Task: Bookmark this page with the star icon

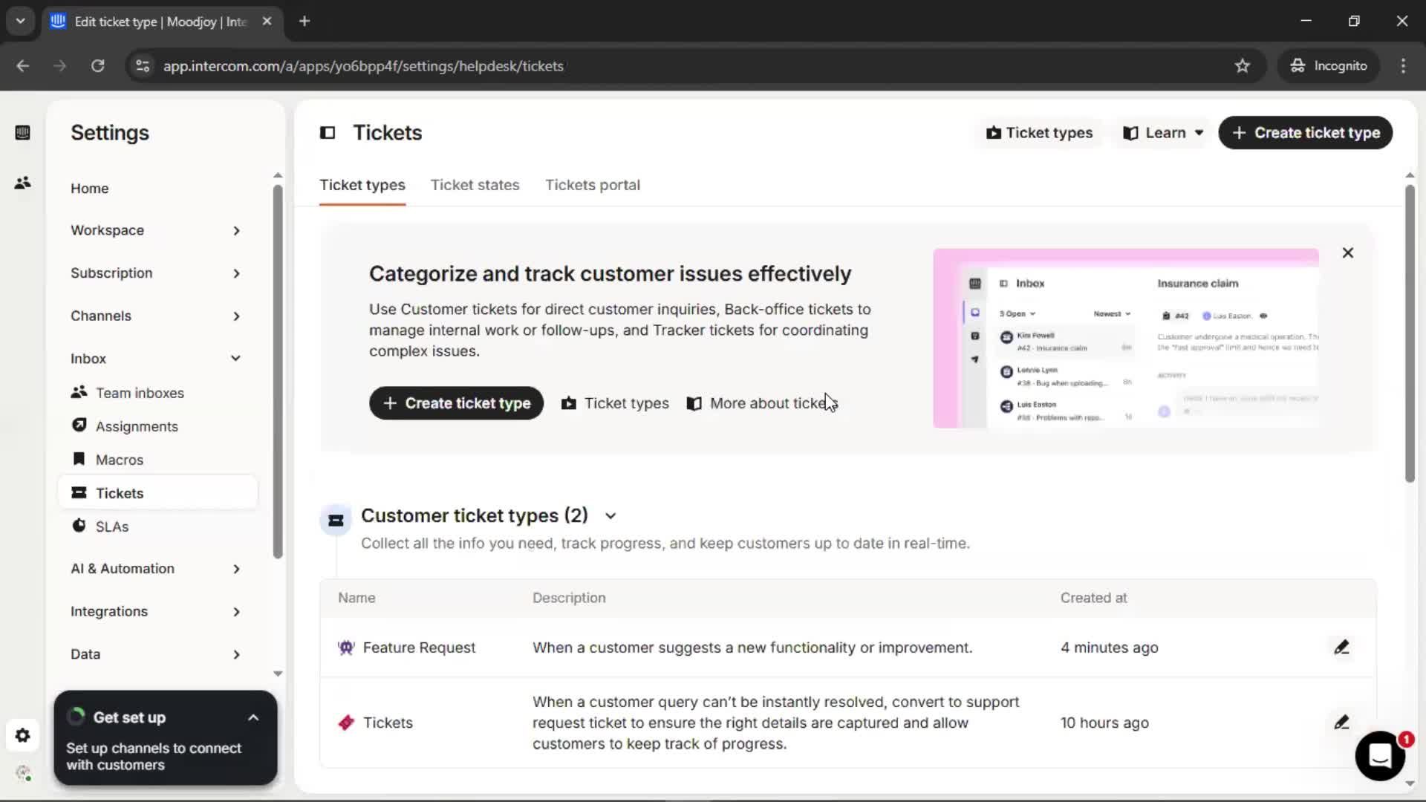Action: (x=1243, y=66)
